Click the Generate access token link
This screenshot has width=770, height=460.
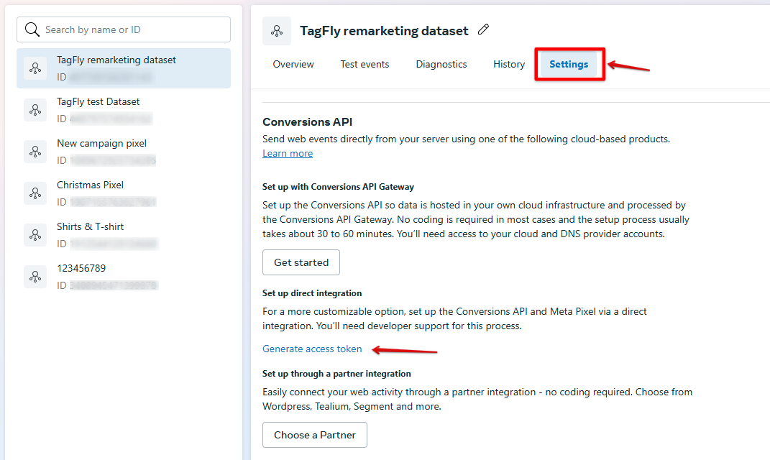(312, 349)
